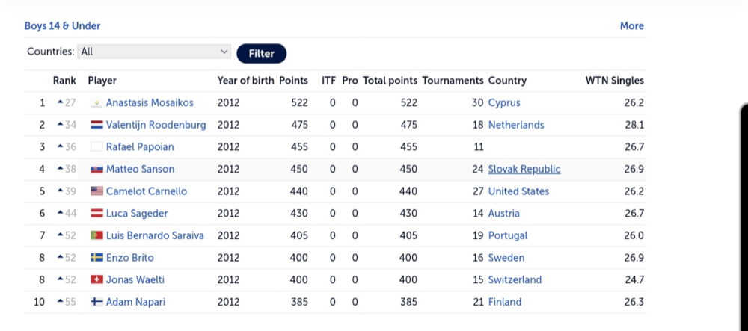Viewport: 748px width, 331px height.
Task: Open the More link for Boys 14 & Under
Action: tap(631, 25)
